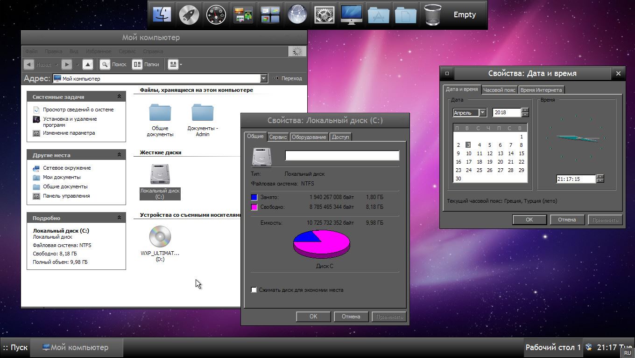Click the blue Занято color swatch
The width and height of the screenshot is (635, 358).
coord(254,197)
